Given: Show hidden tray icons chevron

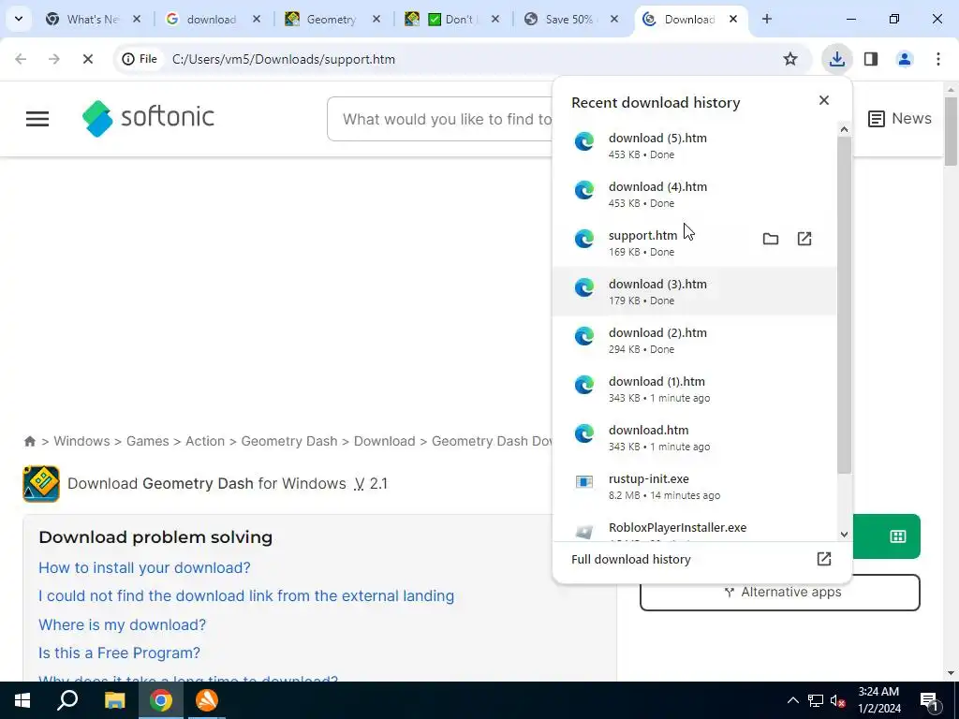Looking at the screenshot, I should [792, 700].
